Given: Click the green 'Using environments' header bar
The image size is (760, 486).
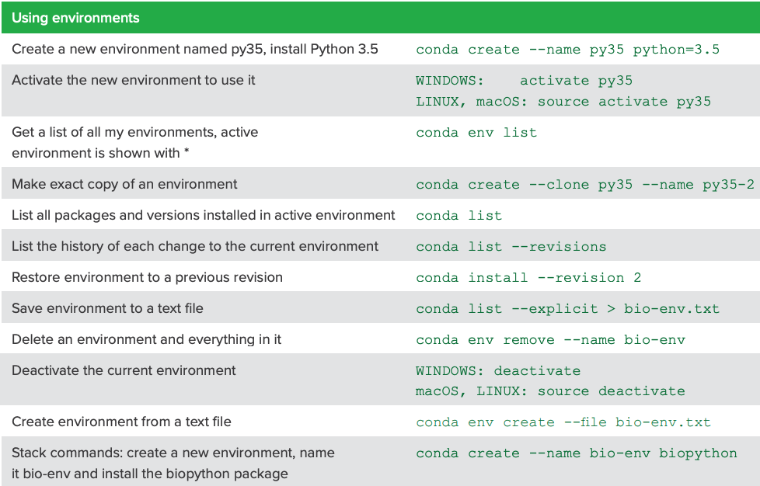Looking at the screenshot, I should (x=78, y=17).
